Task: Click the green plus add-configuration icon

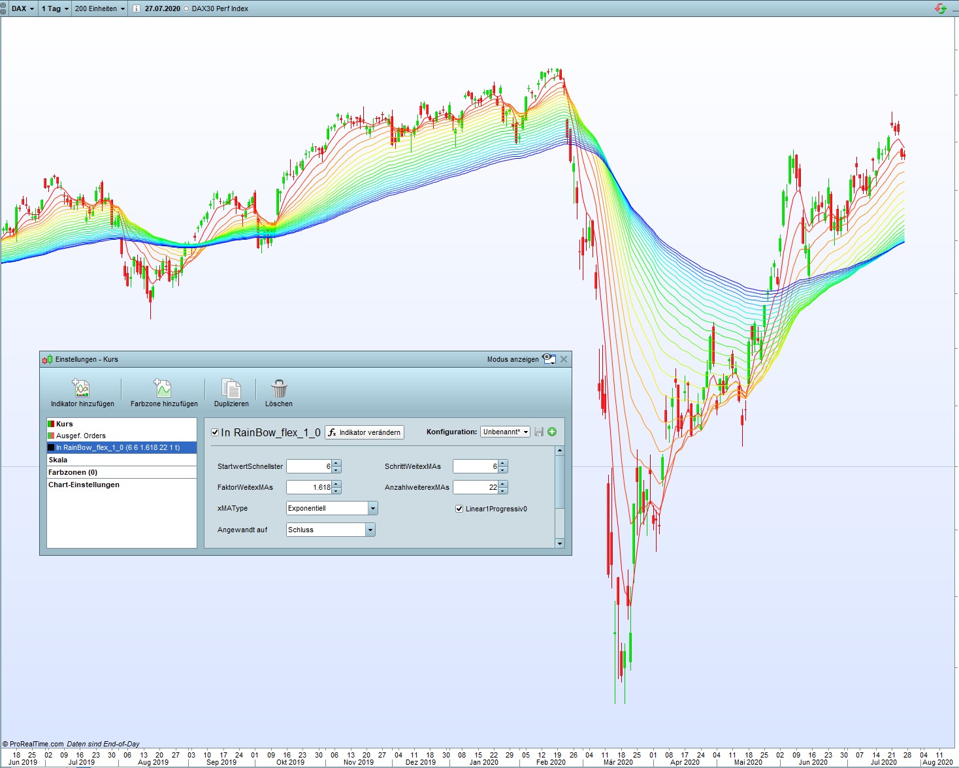Action: click(x=552, y=432)
